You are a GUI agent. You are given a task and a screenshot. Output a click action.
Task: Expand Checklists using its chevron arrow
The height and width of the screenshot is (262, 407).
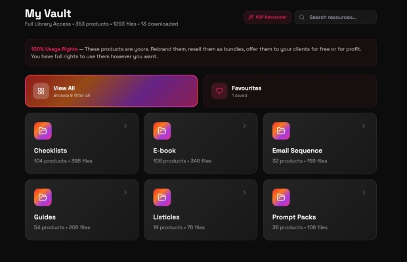[125, 126]
